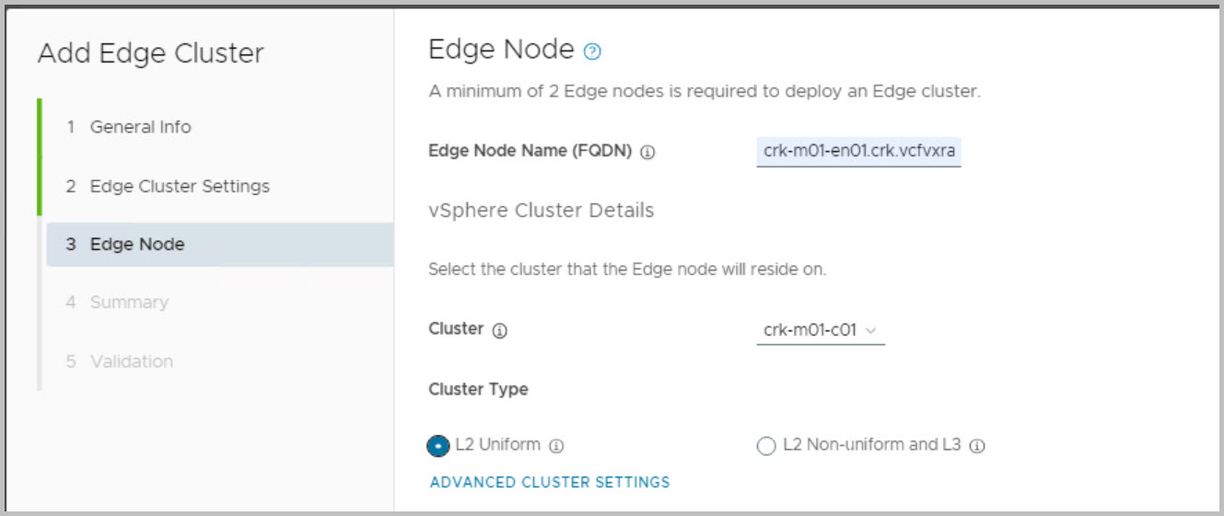Click the vSphere Cluster Details heading
1224x516 pixels.
click(x=541, y=211)
